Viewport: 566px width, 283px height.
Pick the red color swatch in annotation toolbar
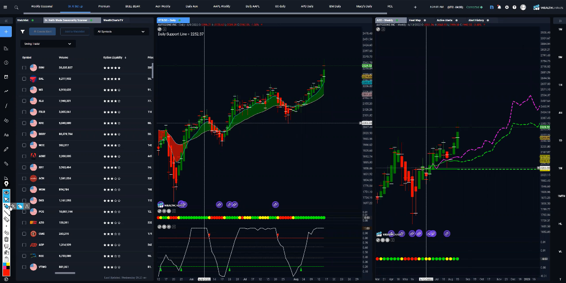pyautogui.click(x=6, y=273)
